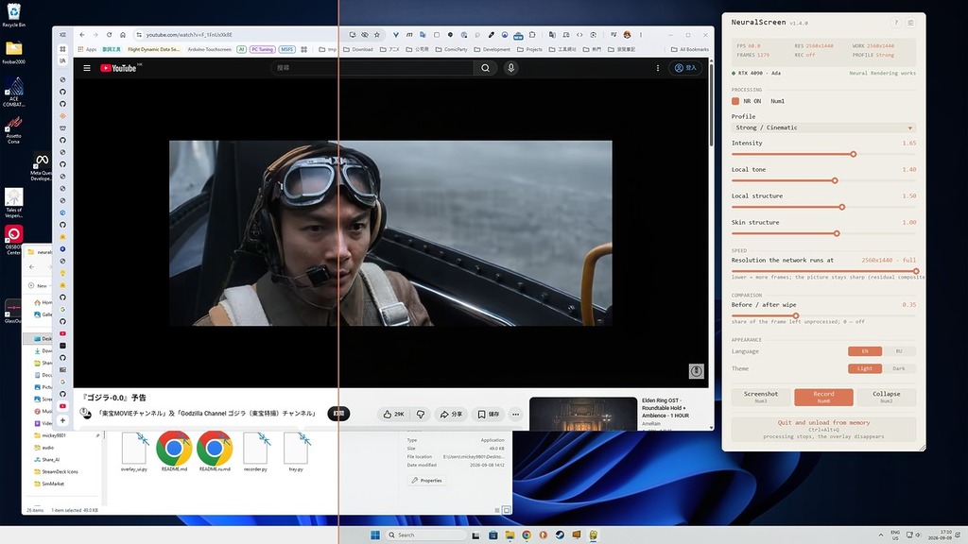This screenshot has height=544, width=968.
Task: Open the Strong / Cinematic profile dropdown
Action: tap(823, 127)
